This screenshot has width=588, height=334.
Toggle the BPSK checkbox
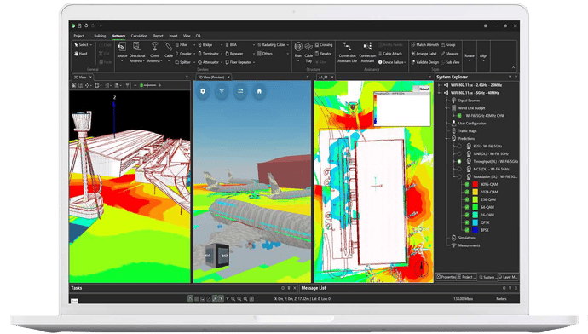[467, 230]
